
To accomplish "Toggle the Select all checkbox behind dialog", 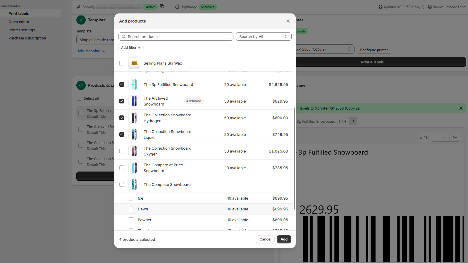I will (x=79, y=98).
